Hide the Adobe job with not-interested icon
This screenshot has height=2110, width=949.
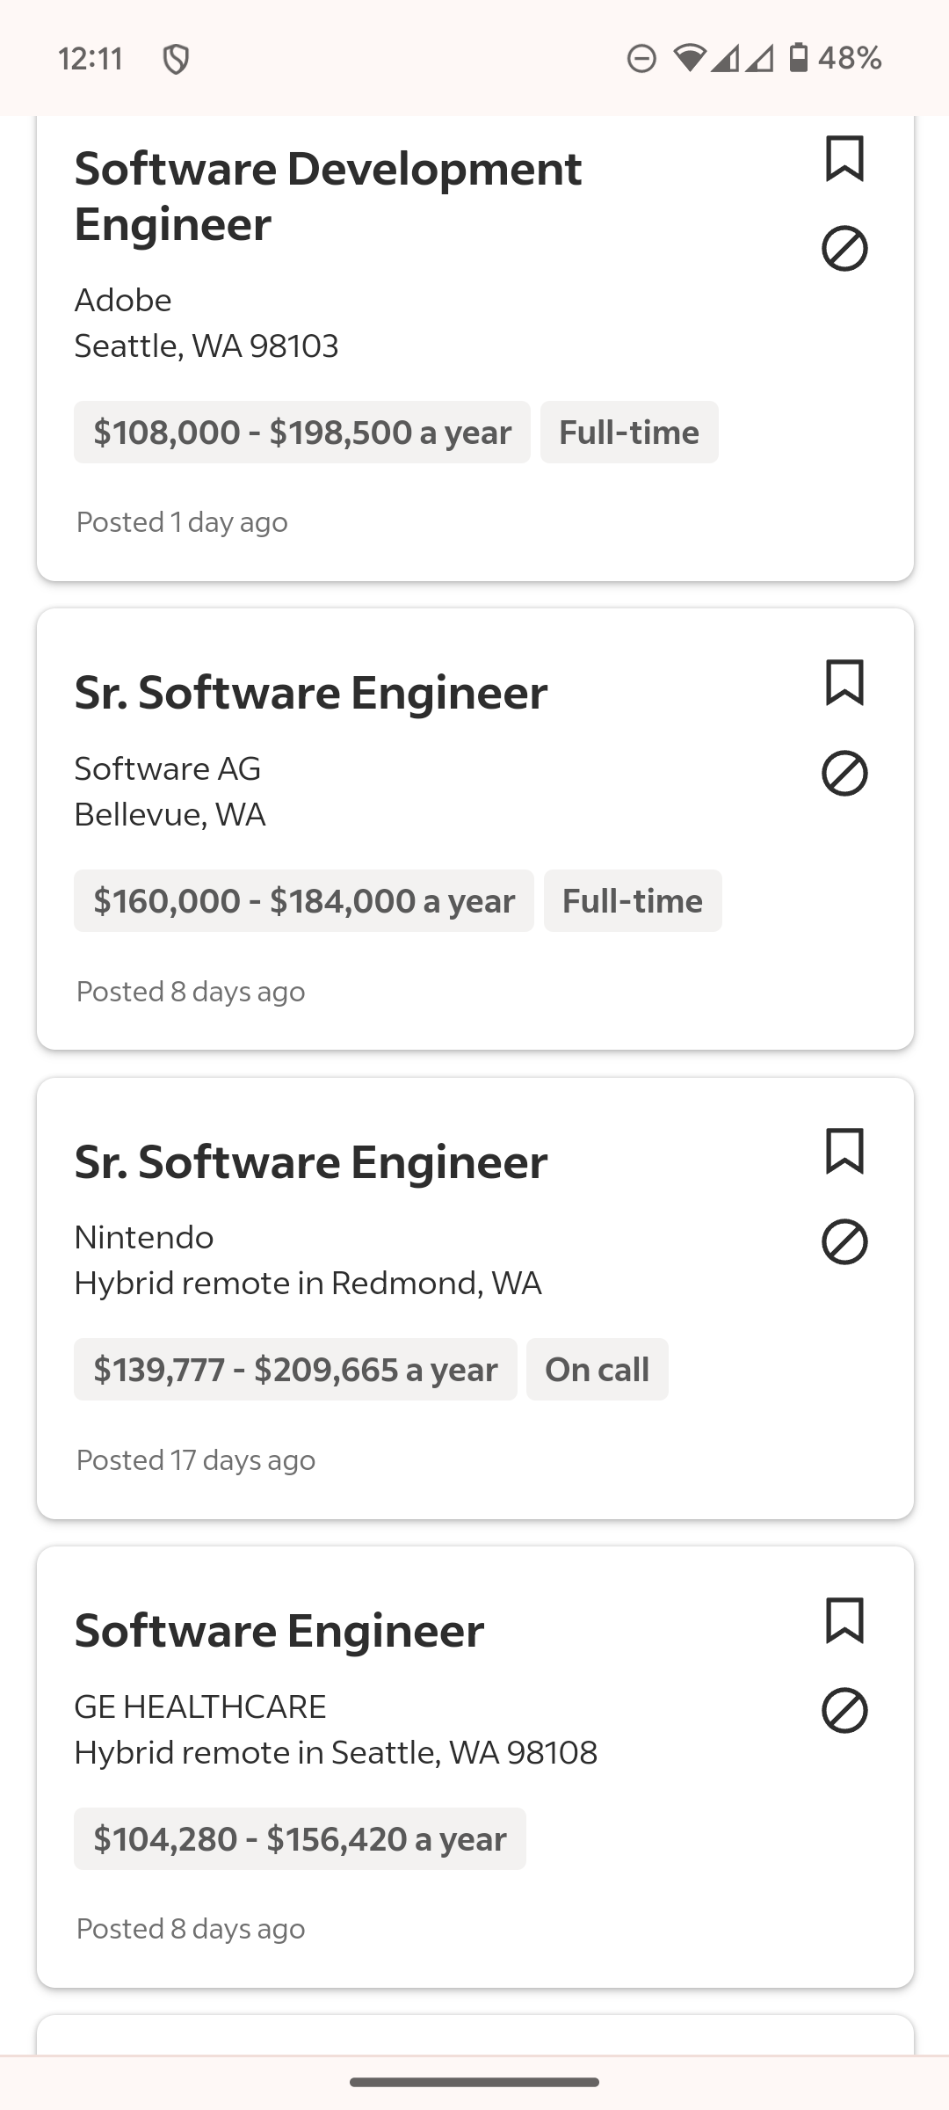[844, 249]
